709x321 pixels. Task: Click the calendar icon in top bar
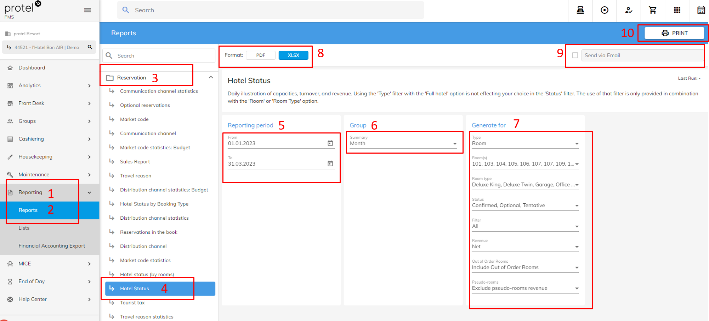pos(701,10)
